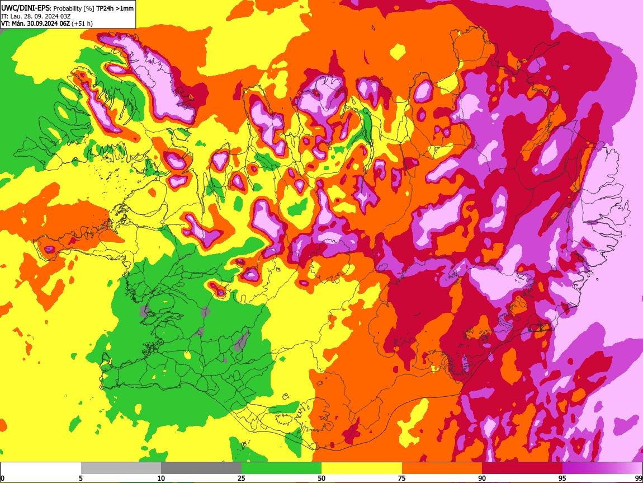Click the orange 75–90 legend swatch
Image resolution: width=643 pixels, height=483 pixels.
coord(442,468)
